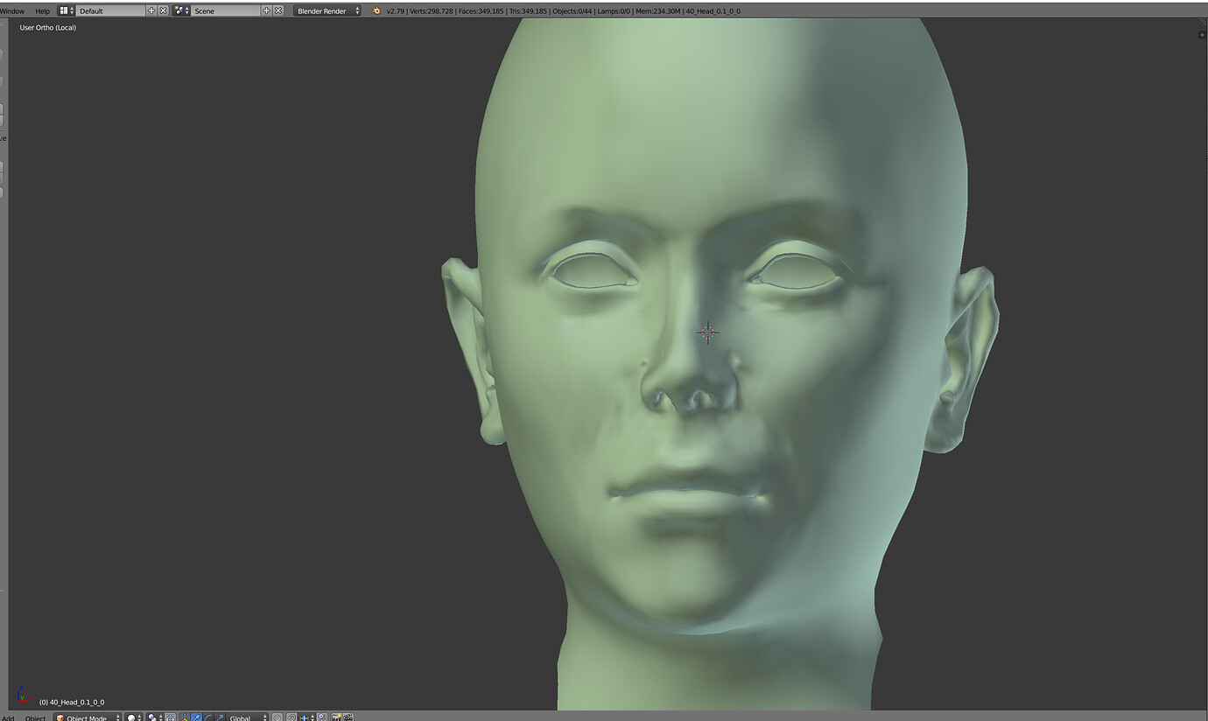Viewport: 1208px width, 721px height.
Task: Click the 'Faces:349,185' statistic
Action: [481, 10]
